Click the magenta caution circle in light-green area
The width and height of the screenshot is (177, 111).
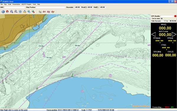[x=110, y=75]
